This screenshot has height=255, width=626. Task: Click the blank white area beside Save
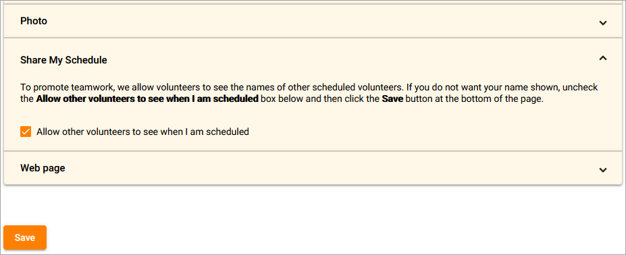point(319,237)
